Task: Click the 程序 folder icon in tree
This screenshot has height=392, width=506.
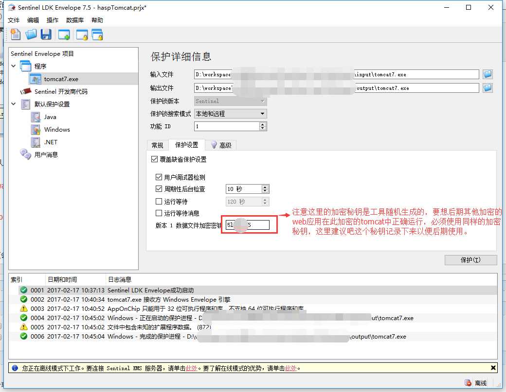Action: point(26,66)
